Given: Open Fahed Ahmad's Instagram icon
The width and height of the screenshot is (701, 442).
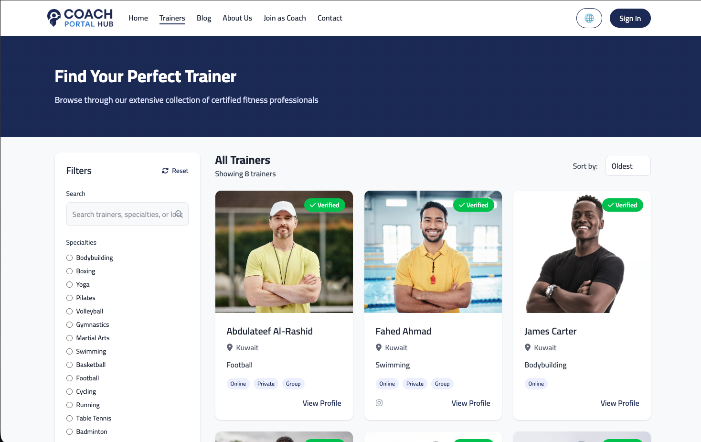Looking at the screenshot, I should coord(379,403).
